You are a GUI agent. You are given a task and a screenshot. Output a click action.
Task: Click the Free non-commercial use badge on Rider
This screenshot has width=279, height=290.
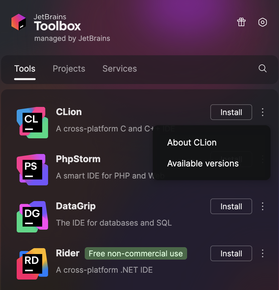click(x=135, y=253)
